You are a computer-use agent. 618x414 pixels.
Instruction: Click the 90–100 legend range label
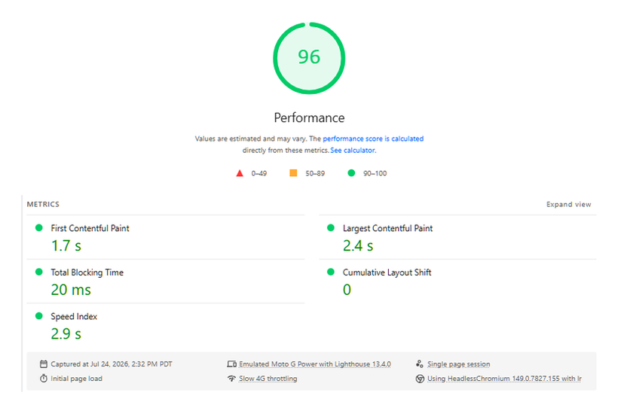(375, 174)
